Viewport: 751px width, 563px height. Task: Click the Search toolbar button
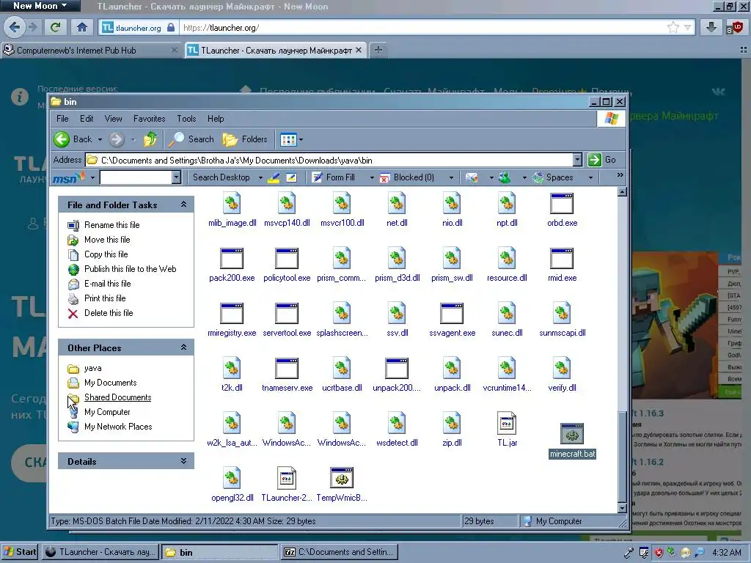[191, 139]
